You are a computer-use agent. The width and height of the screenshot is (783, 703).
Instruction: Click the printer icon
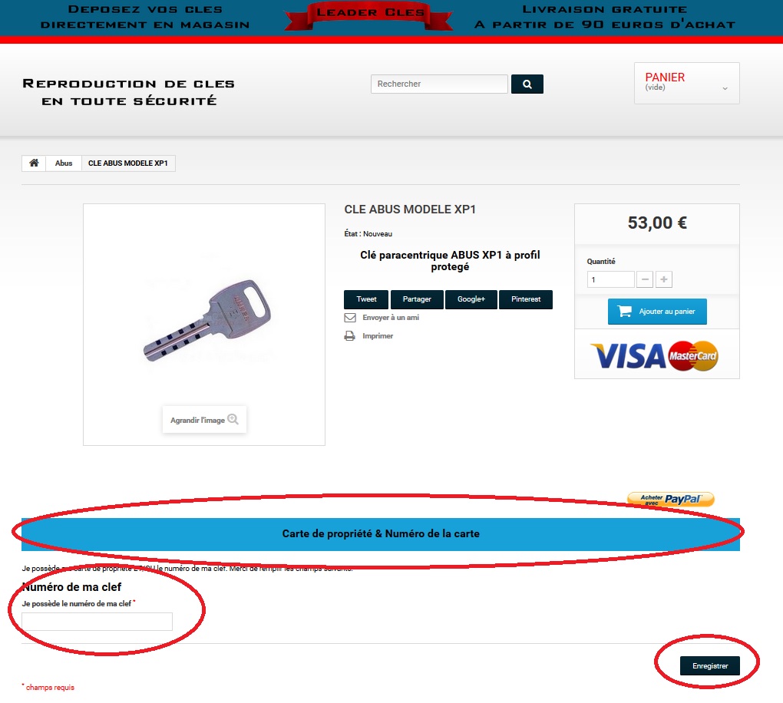pos(349,336)
